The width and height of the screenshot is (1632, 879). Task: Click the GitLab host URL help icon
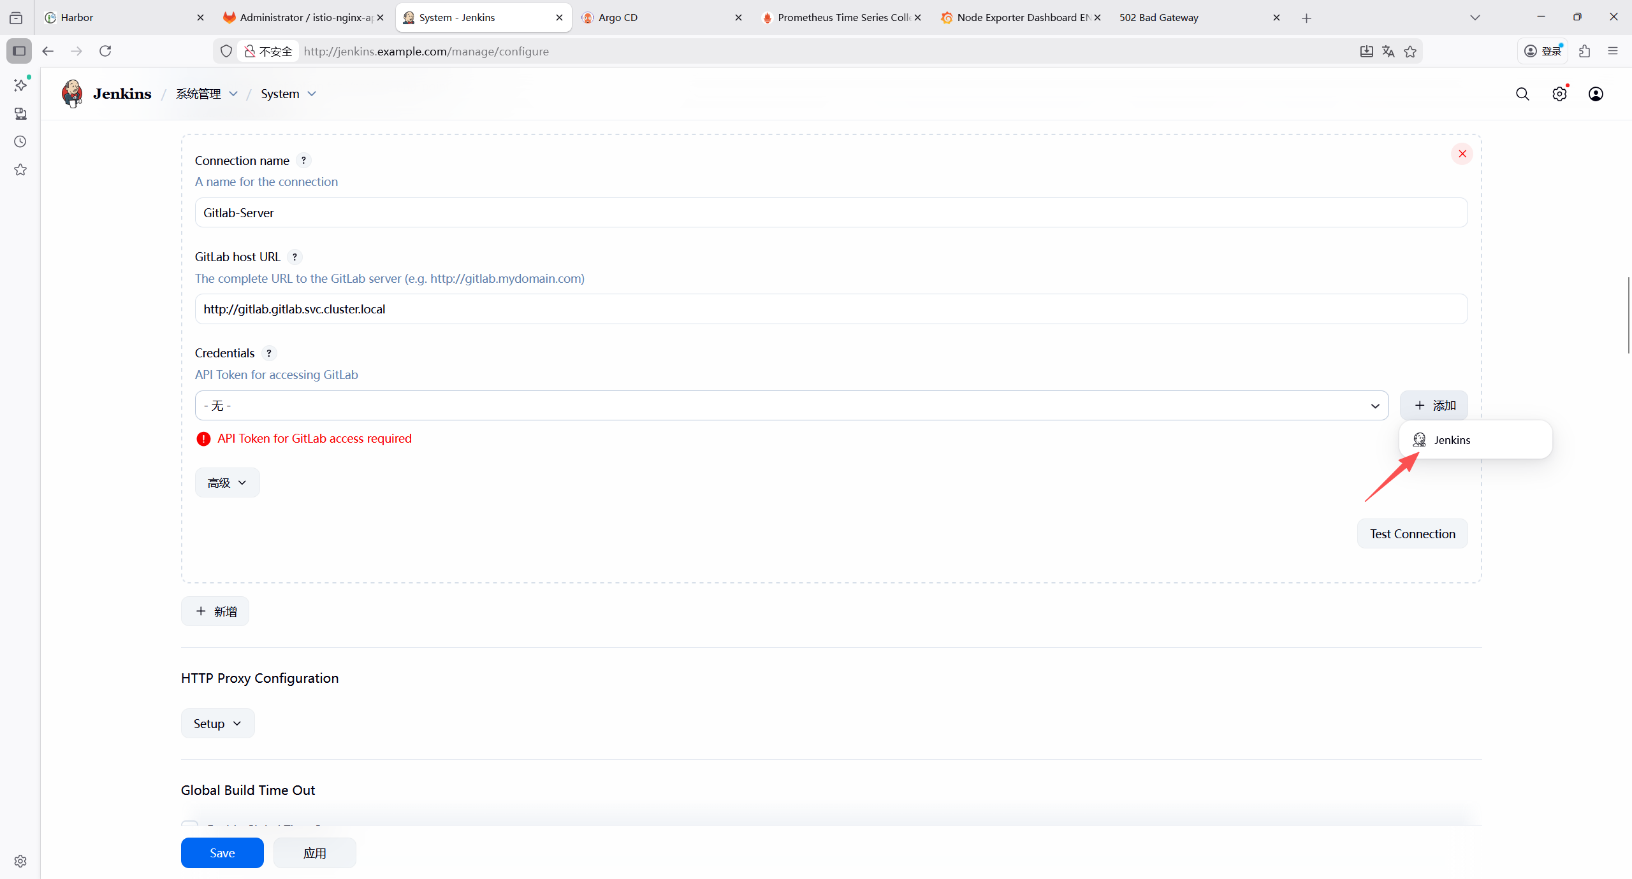(295, 257)
